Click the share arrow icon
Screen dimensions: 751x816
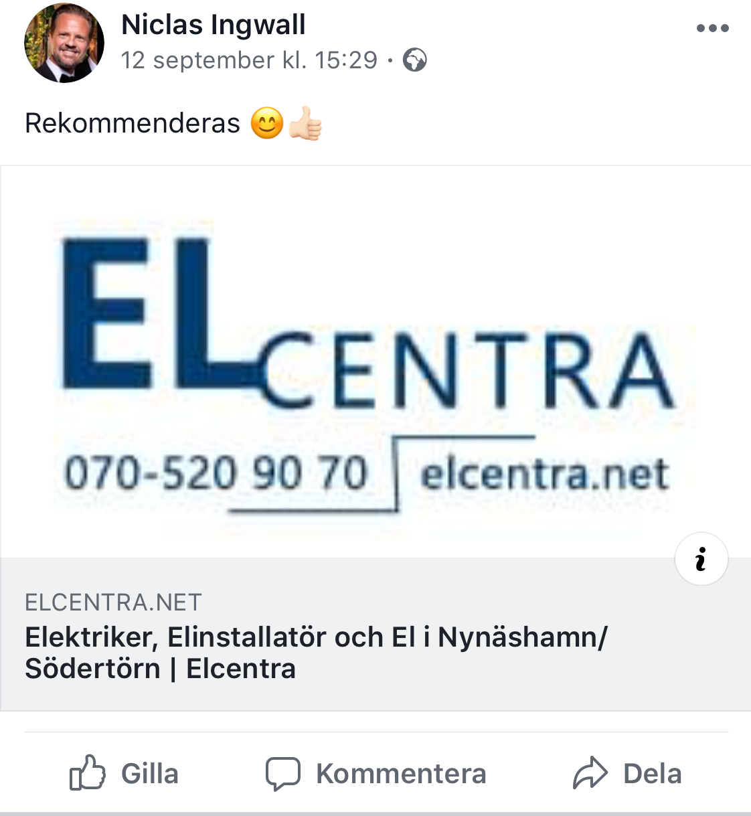[x=590, y=773]
